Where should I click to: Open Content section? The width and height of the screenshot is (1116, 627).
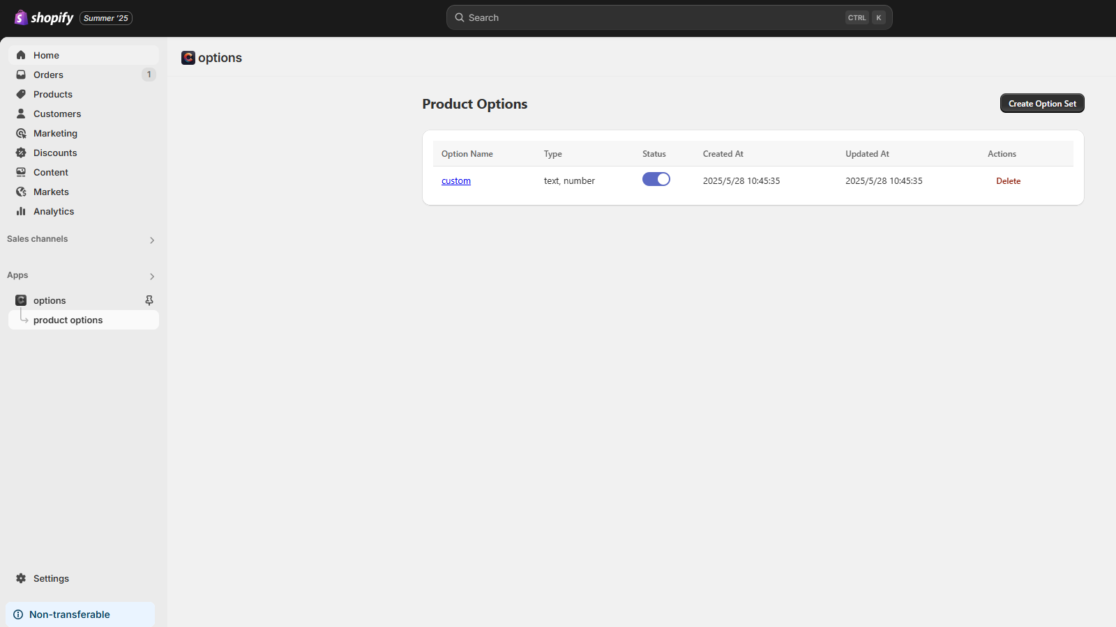tap(84, 172)
